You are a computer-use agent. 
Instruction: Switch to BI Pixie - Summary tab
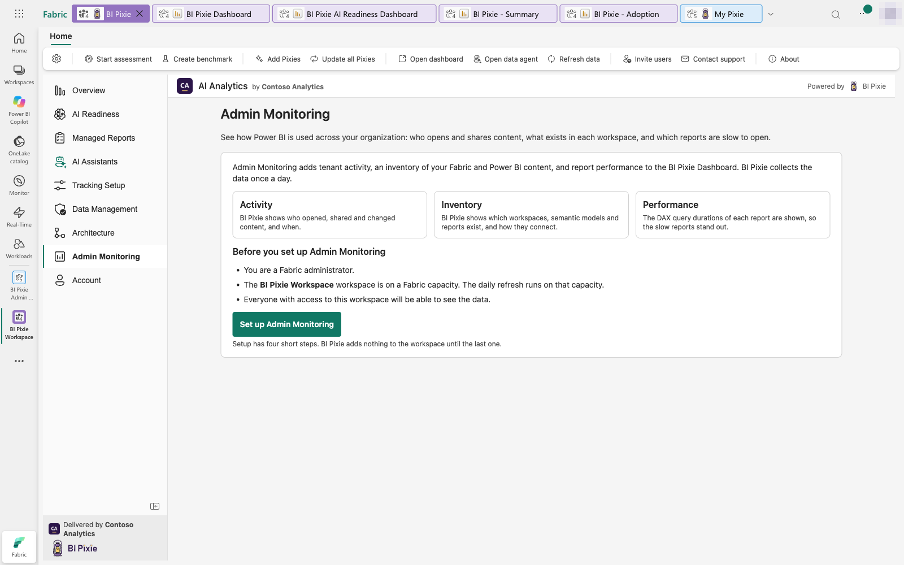(498, 14)
